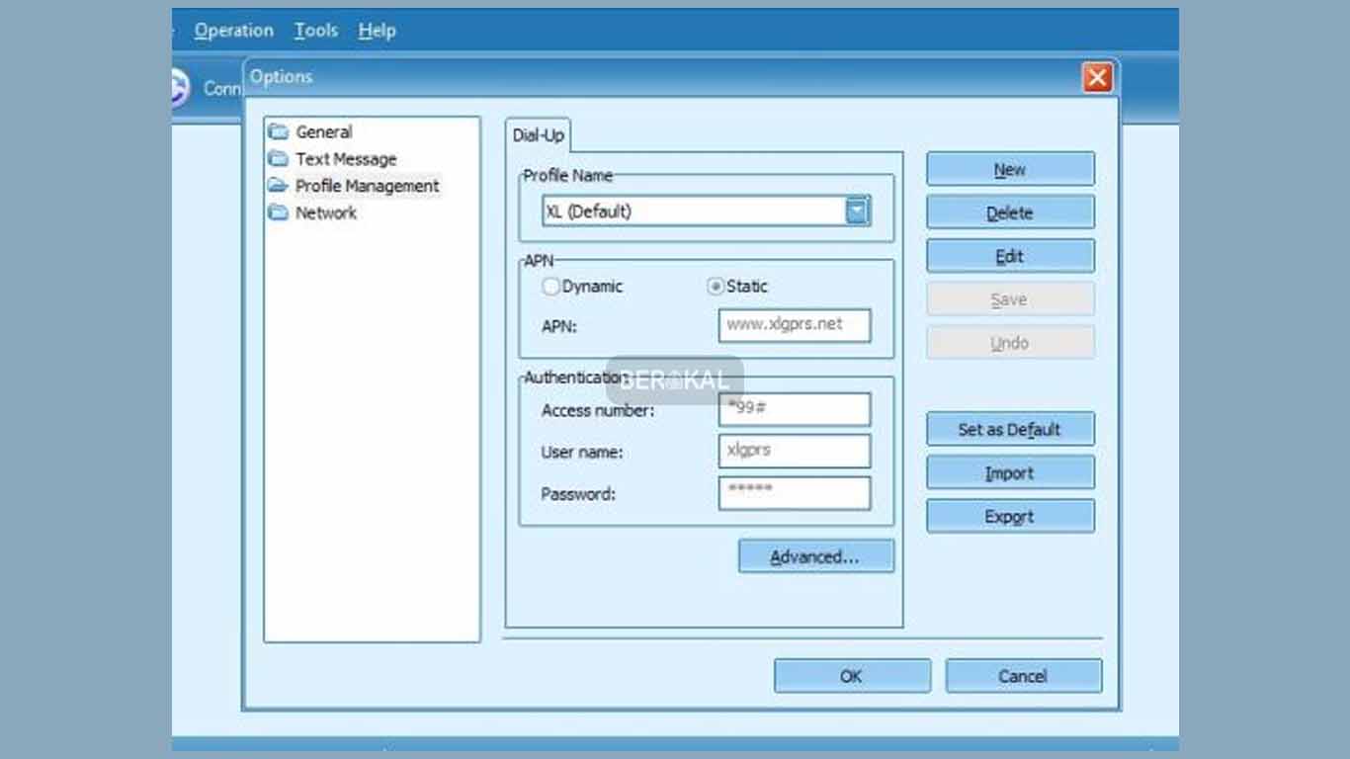Click the Network folder icon
The image size is (1350, 759).
279,212
